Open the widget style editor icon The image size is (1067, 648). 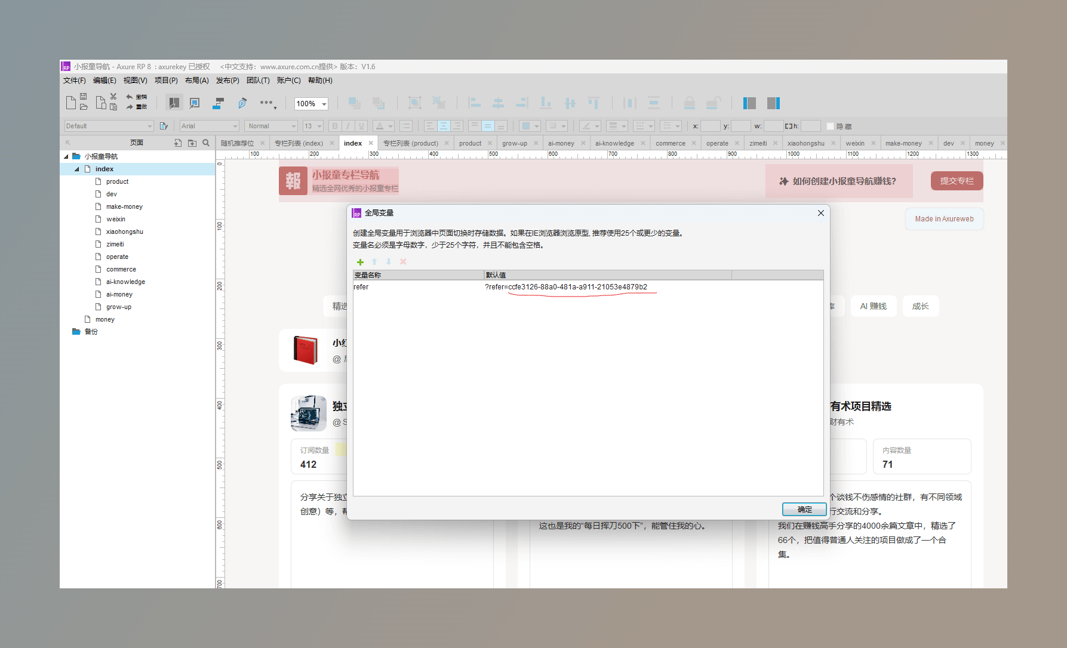(164, 126)
